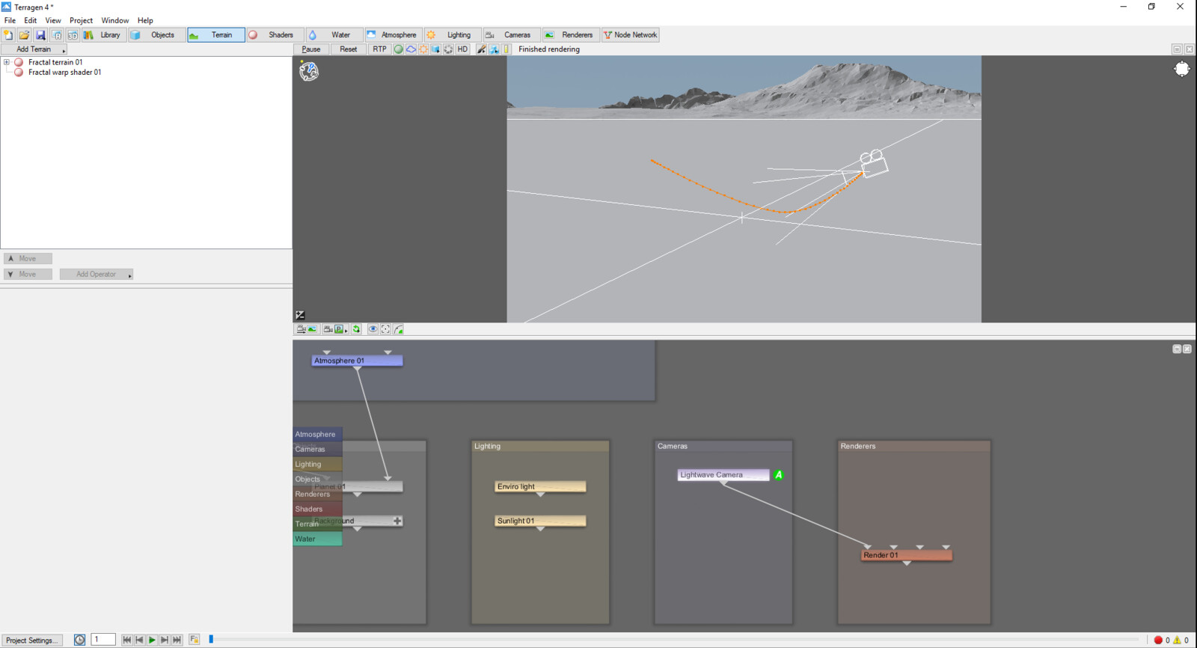Select the Render 01 node

coord(907,555)
